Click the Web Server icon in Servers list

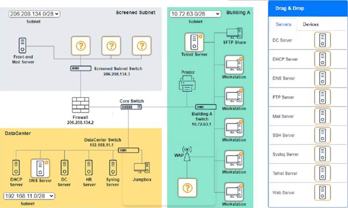(x=322, y=192)
